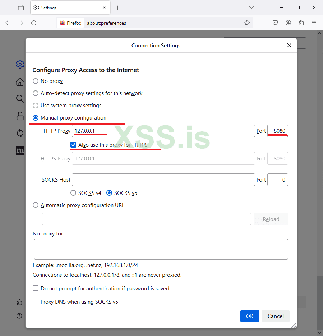
Task: Open the Firefox View tab icon
Action: tap(21, 8)
